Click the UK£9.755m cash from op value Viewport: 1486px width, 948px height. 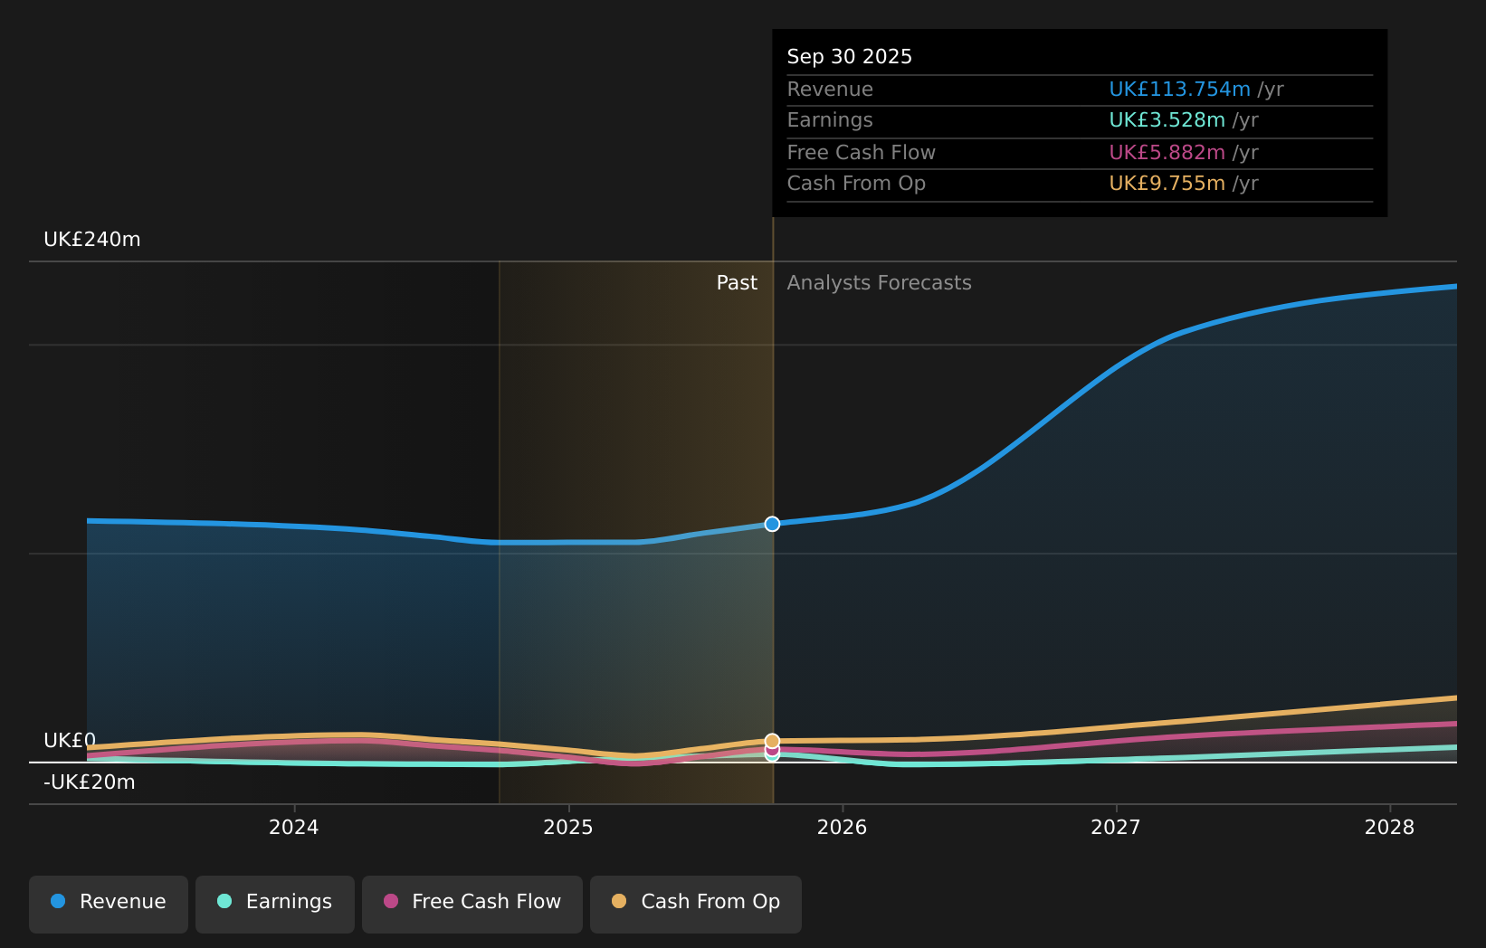[x=1167, y=184]
